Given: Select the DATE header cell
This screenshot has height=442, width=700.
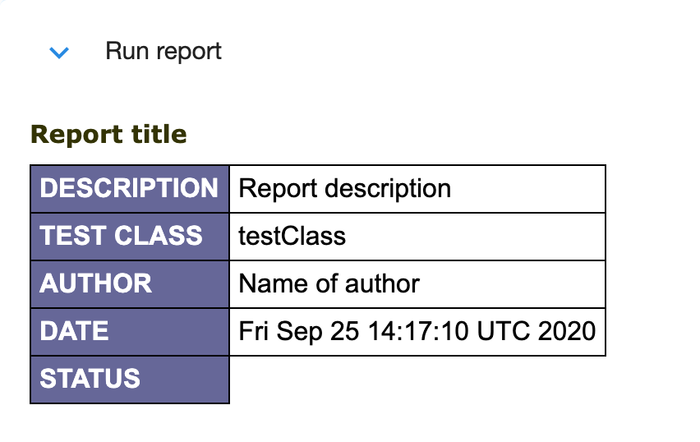Looking at the screenshot, I should coord(75,331).
